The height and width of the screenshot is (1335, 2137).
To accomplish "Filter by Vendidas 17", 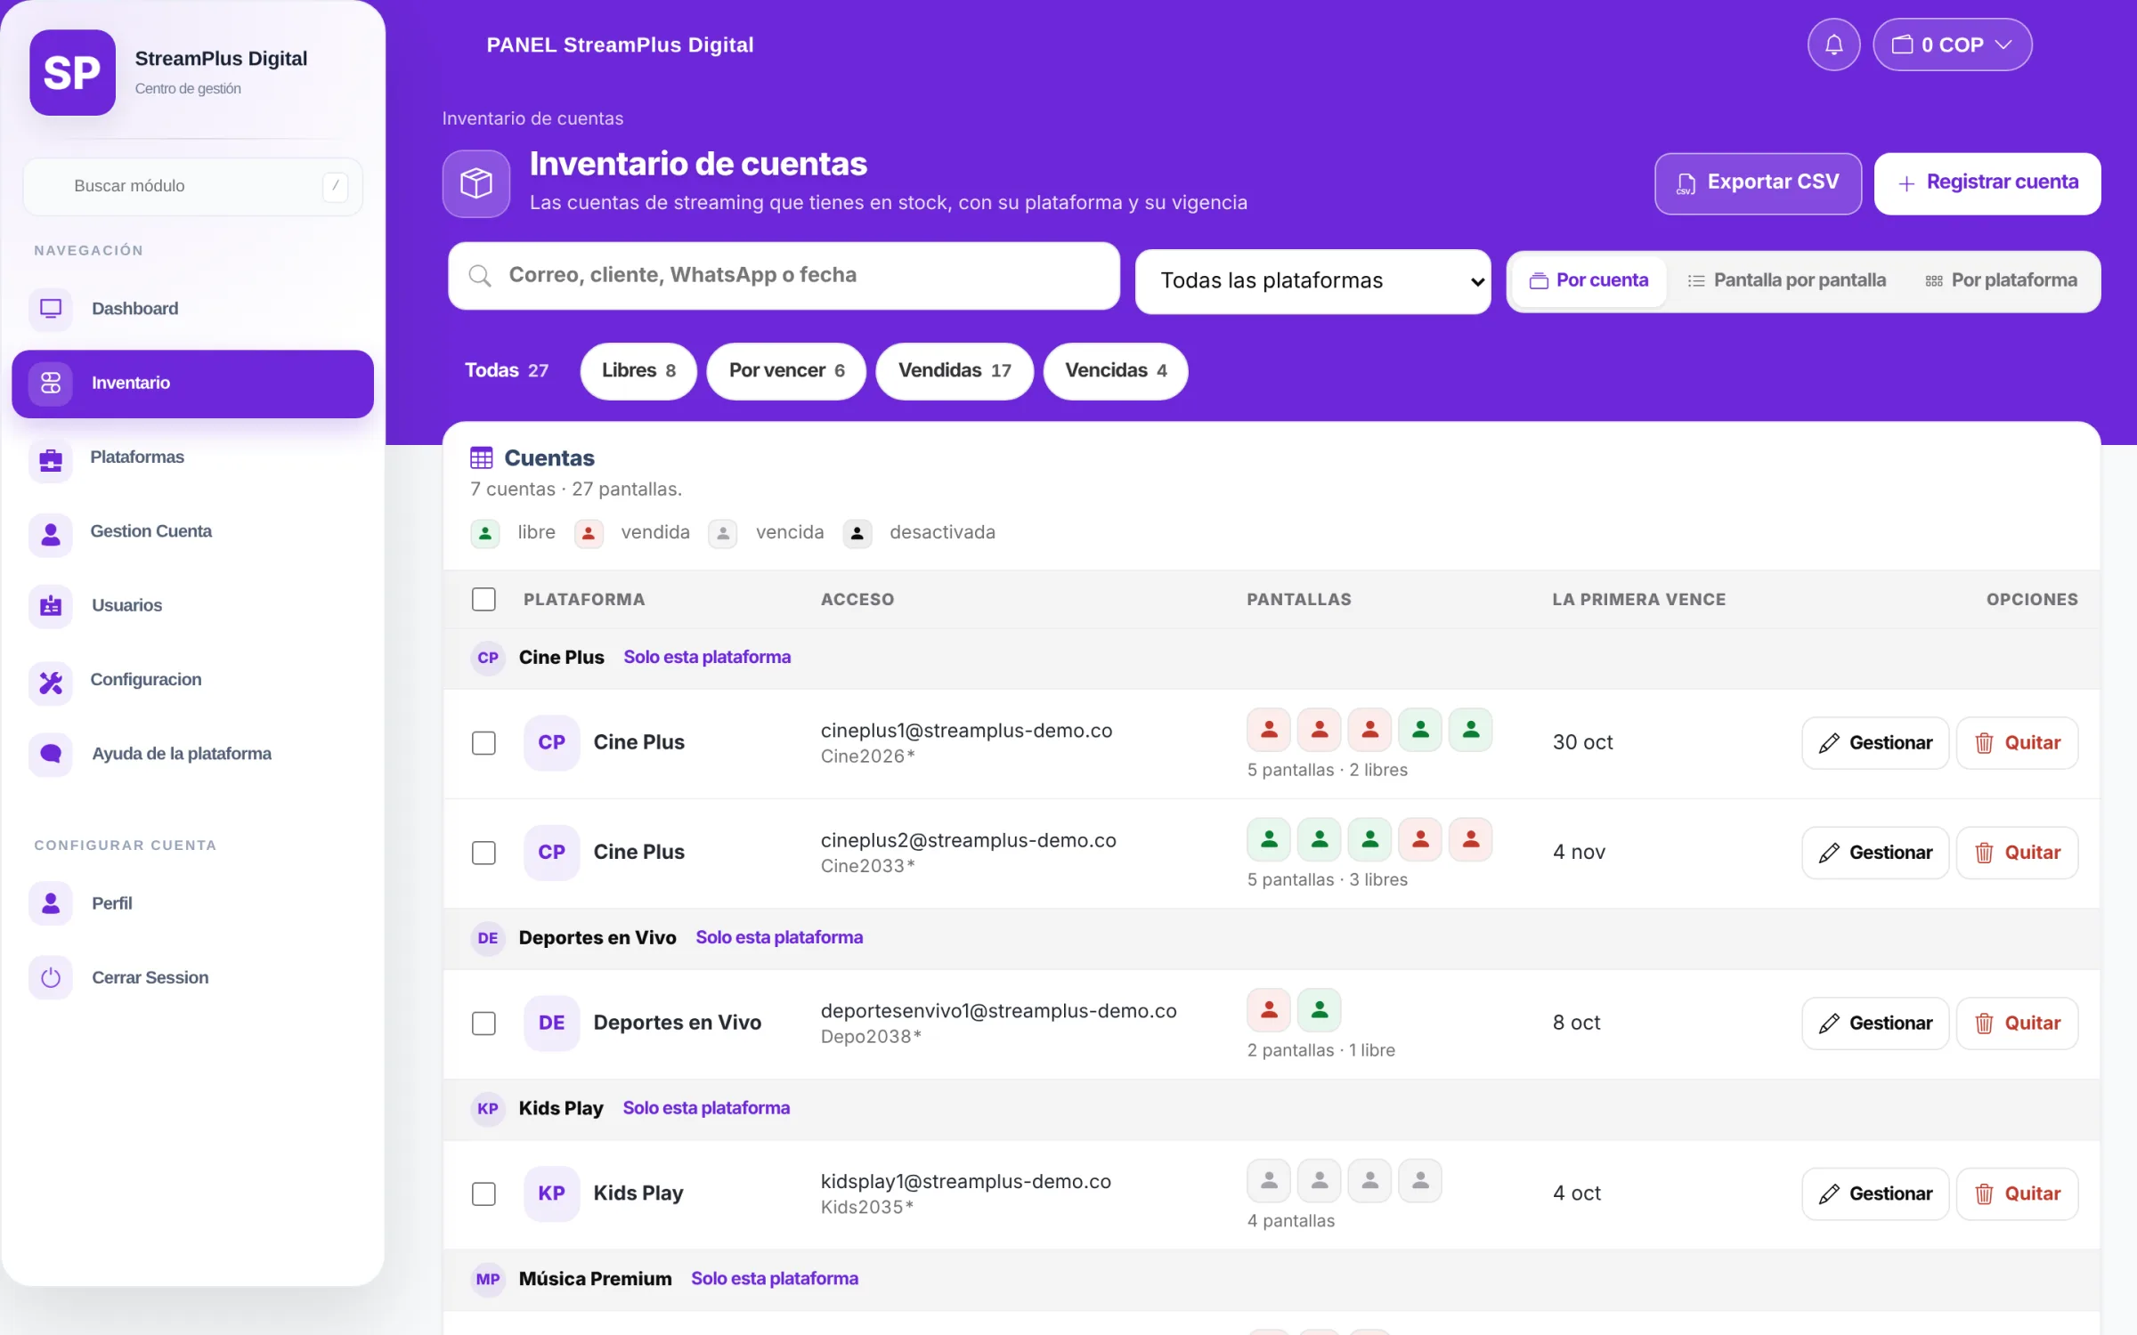I will [955, 371].
